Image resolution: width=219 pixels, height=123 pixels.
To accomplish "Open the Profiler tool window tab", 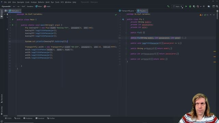I will (x=51, y=118).
